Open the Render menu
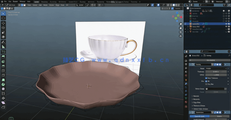 [x=15, y=2]
